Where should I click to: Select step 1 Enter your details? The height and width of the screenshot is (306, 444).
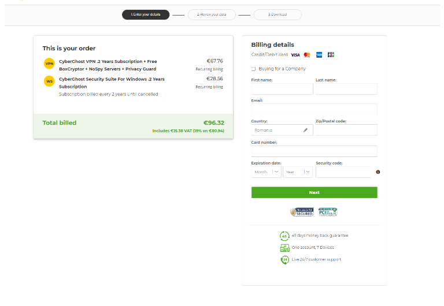coord(146,14)
